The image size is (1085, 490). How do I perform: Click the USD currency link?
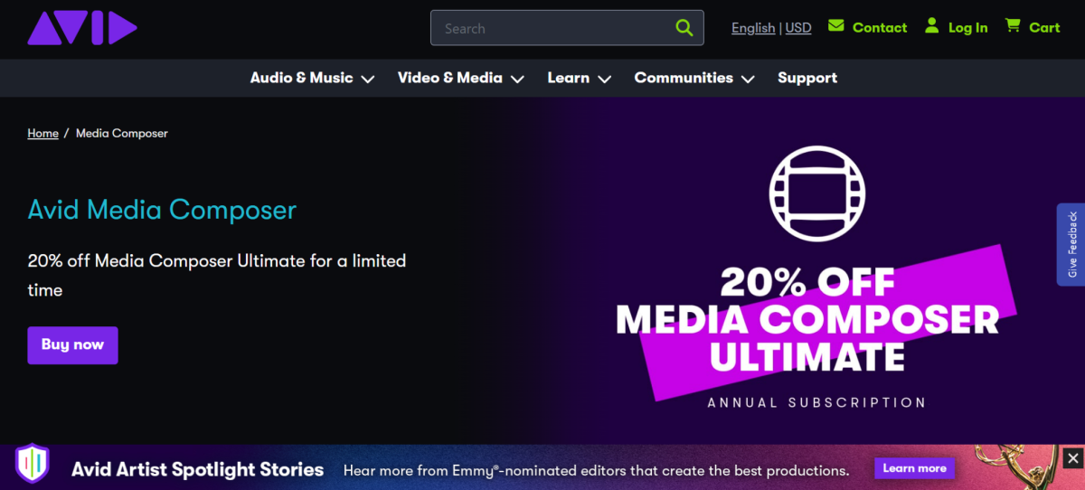point(798,28)
